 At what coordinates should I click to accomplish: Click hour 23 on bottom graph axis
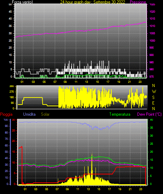(x=141, y=189)
